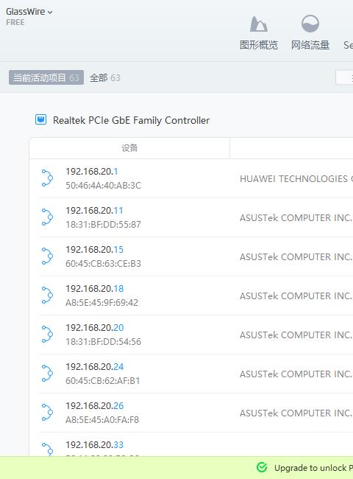
Task: Click ASUSTek vendor for 192.168.20.24 row
Action: click(x=296, y=374)
